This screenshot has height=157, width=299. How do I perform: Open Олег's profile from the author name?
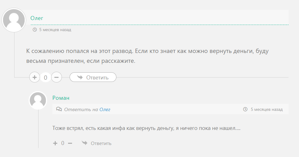coord(37,18)
